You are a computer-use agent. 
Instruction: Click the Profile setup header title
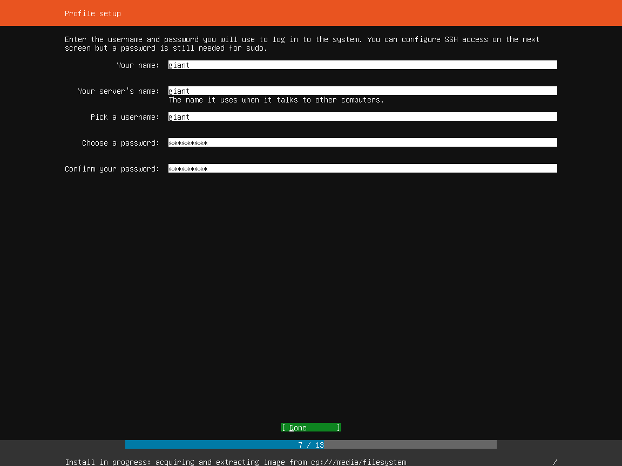[93, 13]
